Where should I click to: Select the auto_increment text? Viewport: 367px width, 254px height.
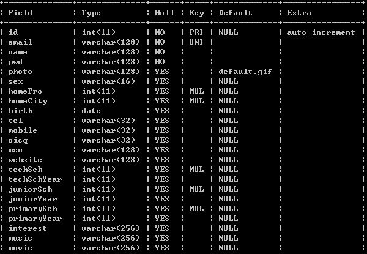click(x=321, y=32)
